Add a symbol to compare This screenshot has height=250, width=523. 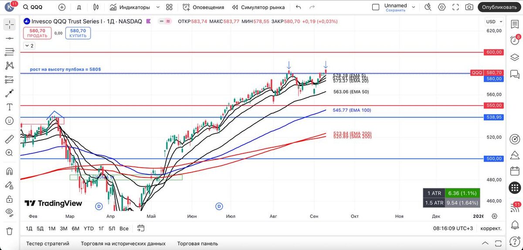[62, 7]
